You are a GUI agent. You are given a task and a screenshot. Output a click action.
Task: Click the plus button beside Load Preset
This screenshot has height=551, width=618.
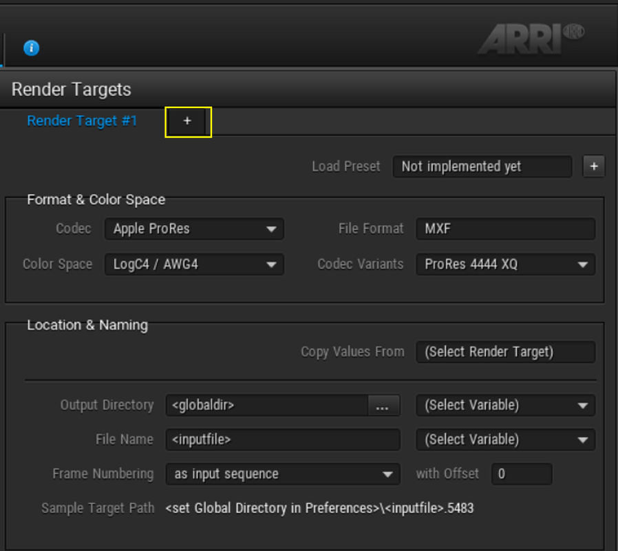(593, 167)
